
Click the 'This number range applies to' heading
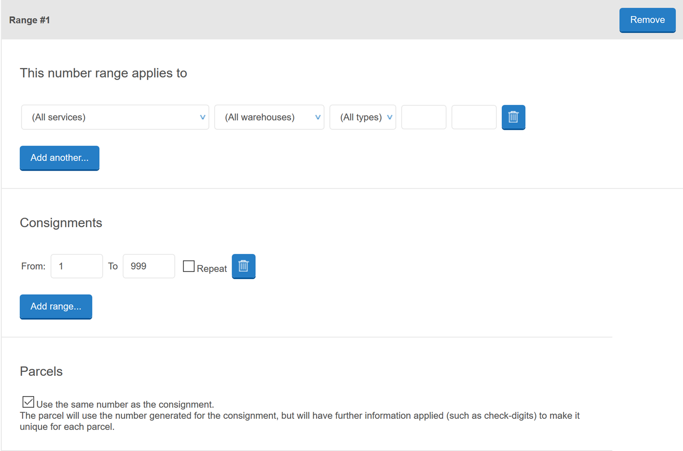103,73
